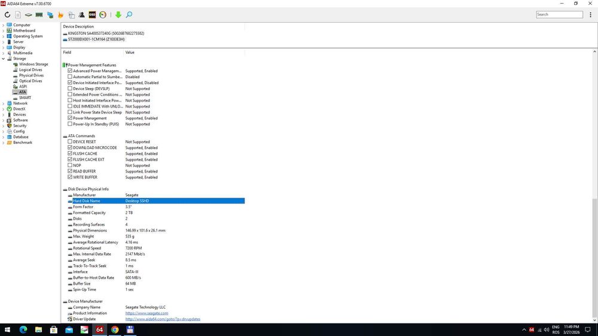
Task: Click the Manufacturer Seagate row
Action: 156,195
